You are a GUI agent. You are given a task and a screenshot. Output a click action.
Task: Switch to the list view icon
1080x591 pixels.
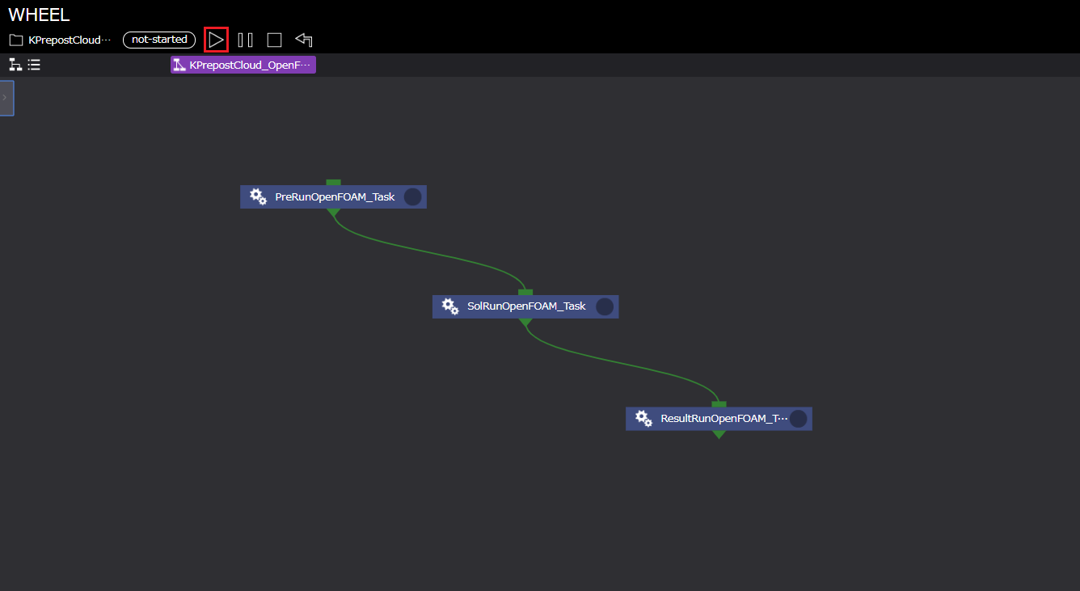click(34, 65)
